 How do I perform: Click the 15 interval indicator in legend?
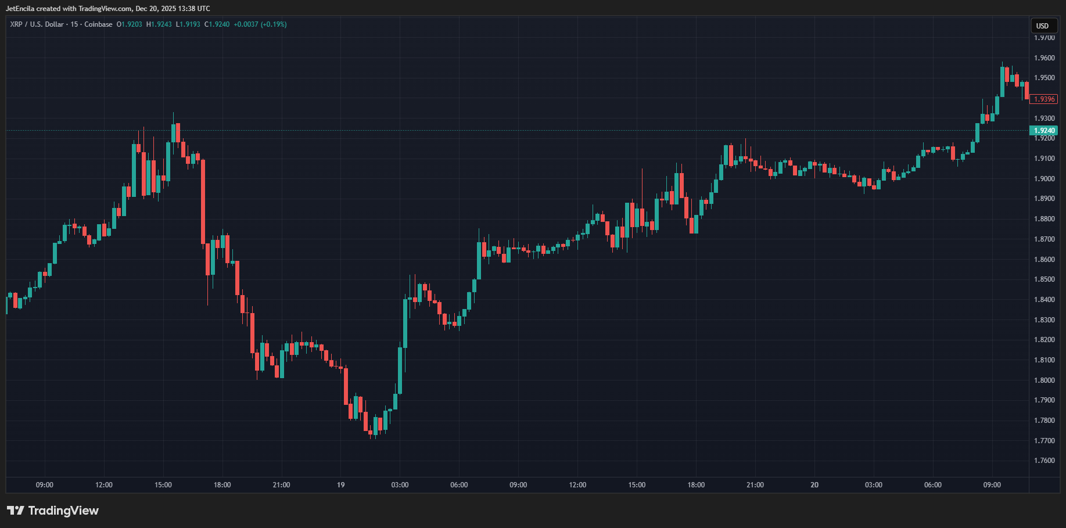[x=74, y=24]
